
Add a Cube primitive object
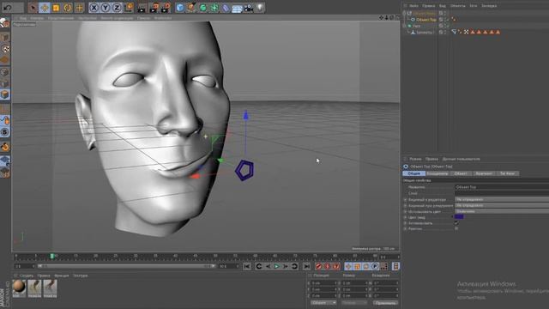coord(179,8)
